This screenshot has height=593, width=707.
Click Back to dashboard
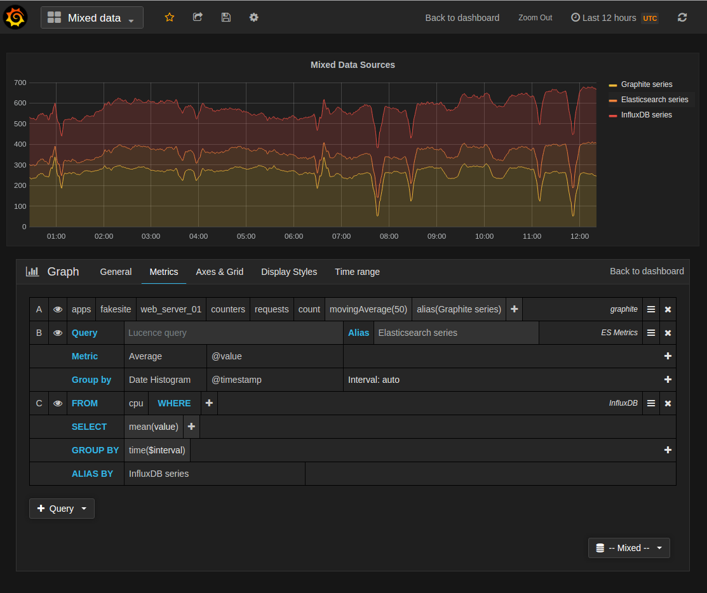[x=462, y=17]
